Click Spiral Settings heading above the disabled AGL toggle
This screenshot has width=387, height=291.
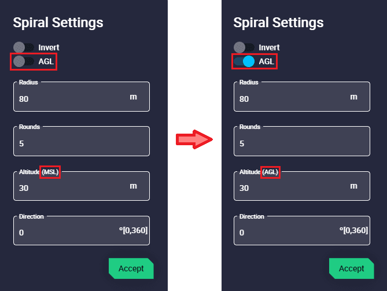pyautogui.click(x=58, y=23)
